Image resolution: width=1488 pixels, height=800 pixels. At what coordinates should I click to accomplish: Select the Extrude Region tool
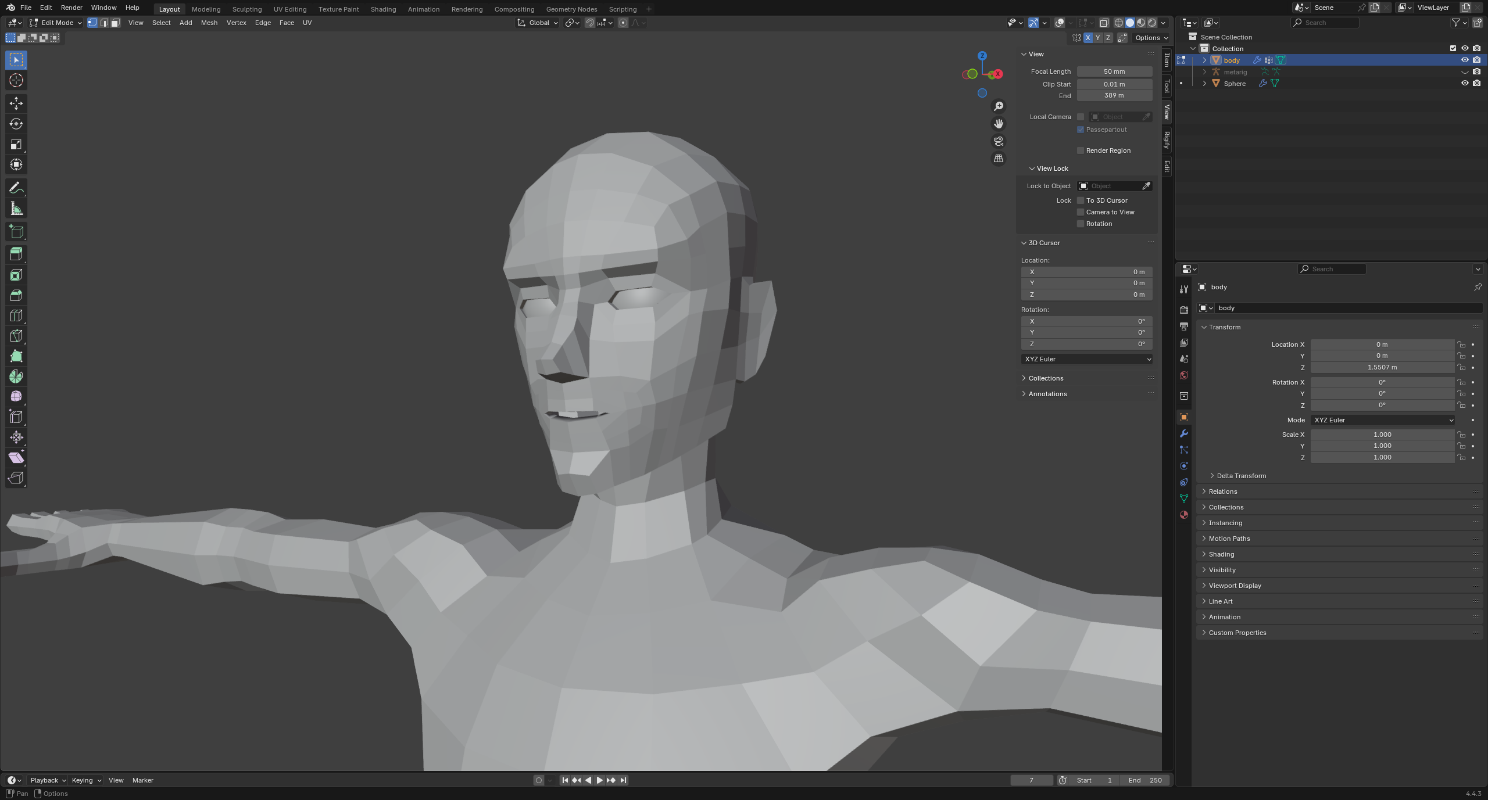(16, 254)
